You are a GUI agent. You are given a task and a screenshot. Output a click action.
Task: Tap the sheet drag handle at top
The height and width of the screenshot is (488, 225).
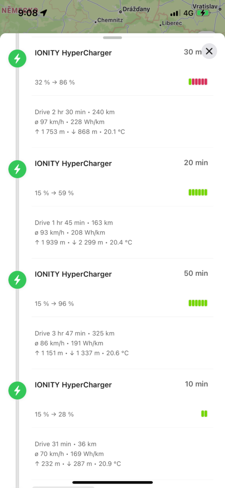point(112,38)
